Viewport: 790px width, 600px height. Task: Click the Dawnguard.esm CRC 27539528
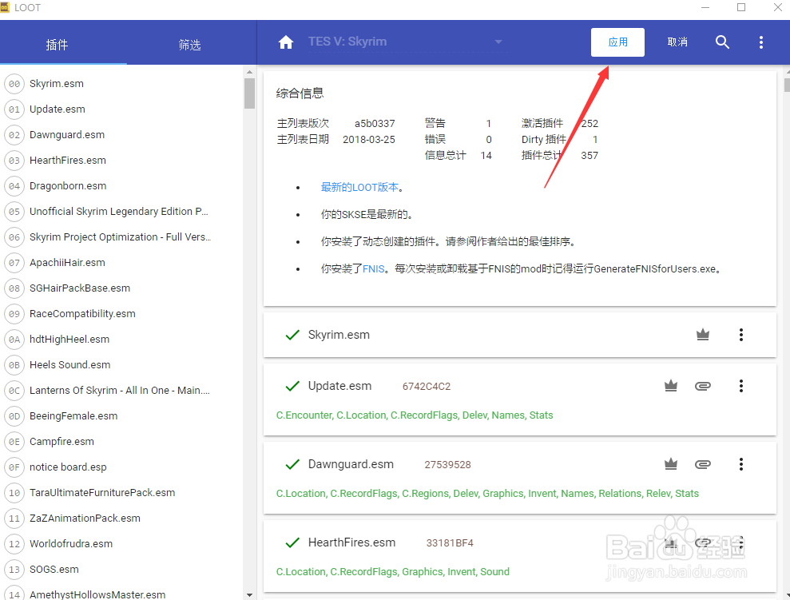(x=447, y=464)
